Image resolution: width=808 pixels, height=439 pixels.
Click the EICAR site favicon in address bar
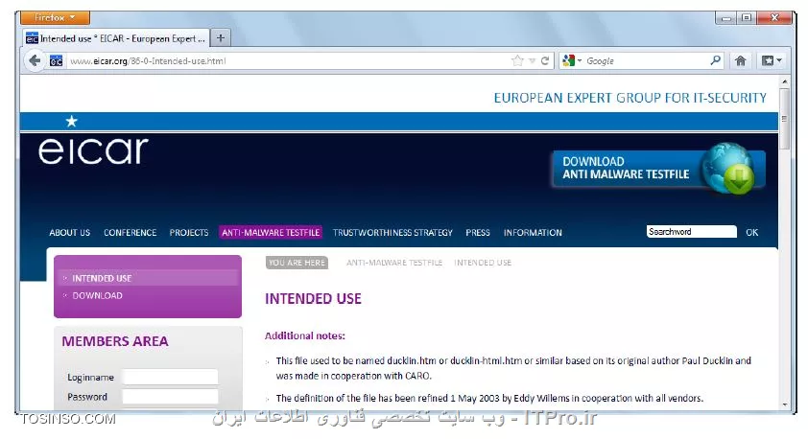(57, 60)
